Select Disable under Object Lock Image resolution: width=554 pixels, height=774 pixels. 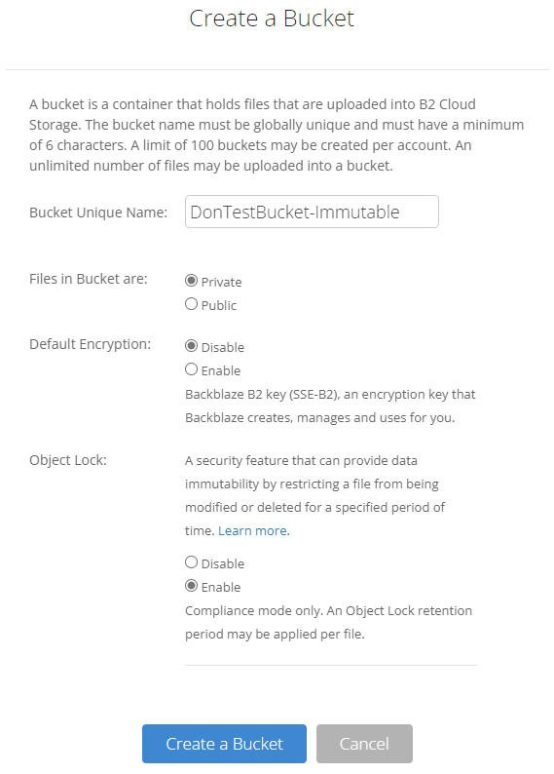[x=191, y=562]
